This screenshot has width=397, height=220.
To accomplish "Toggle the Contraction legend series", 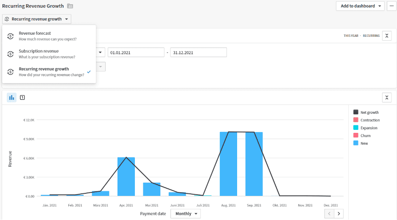I will click(366, 120).
